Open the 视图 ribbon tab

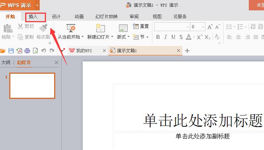(x=157, y=16)
